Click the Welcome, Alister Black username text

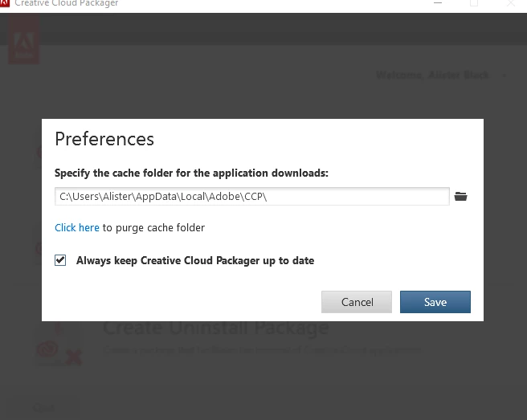(432, 75)
